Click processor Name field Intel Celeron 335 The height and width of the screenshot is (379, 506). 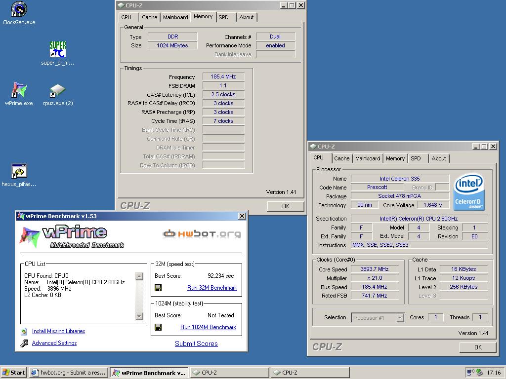(x=400, y=179)
